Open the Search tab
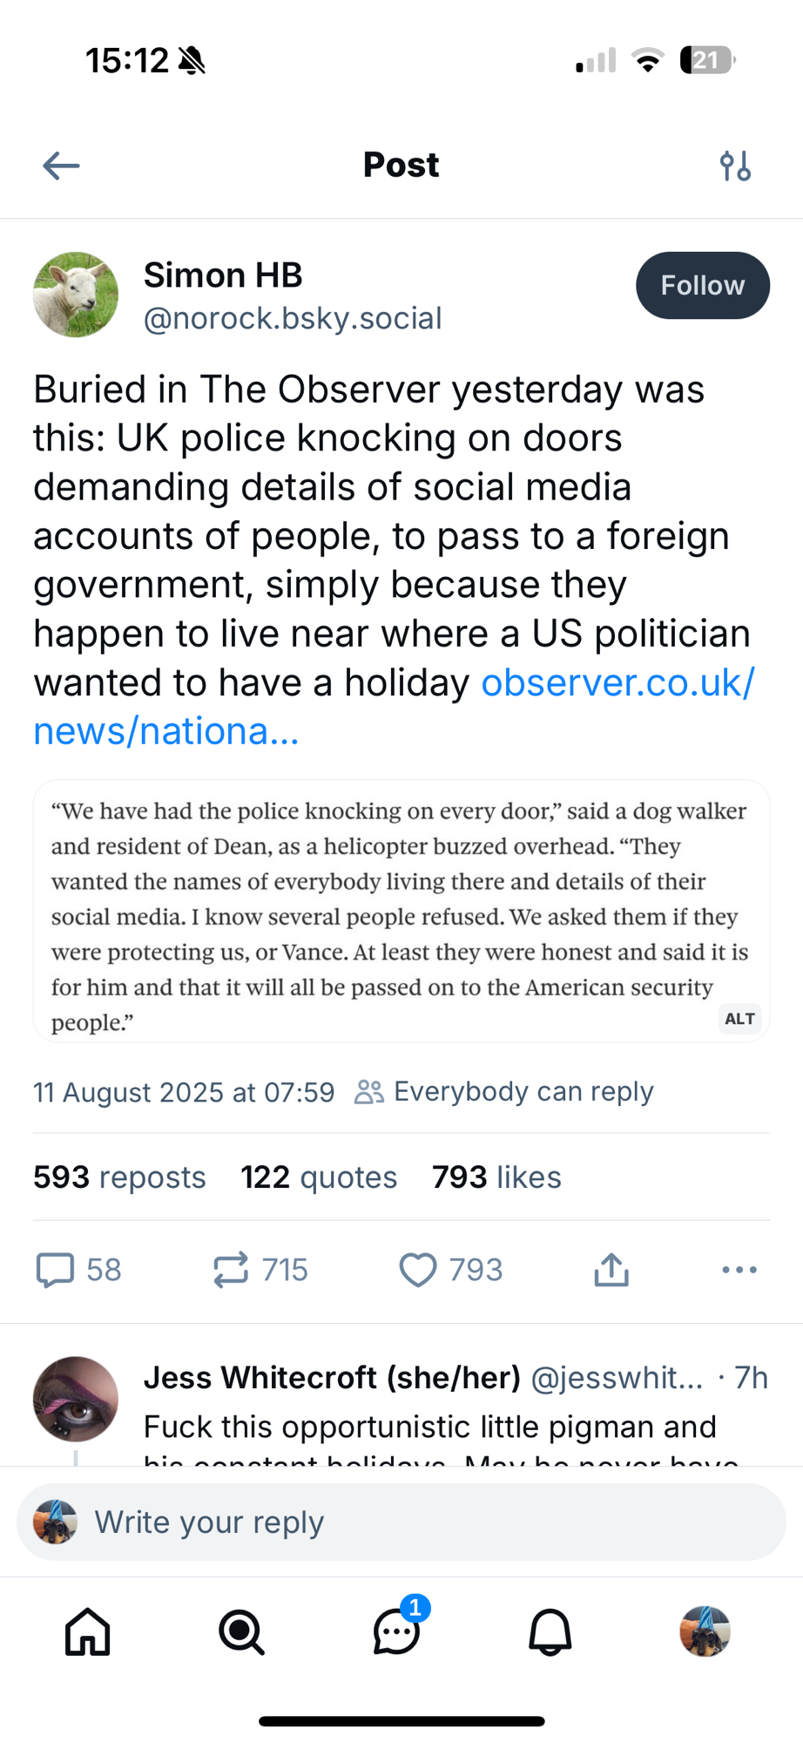 click(x=241, y=1631)
